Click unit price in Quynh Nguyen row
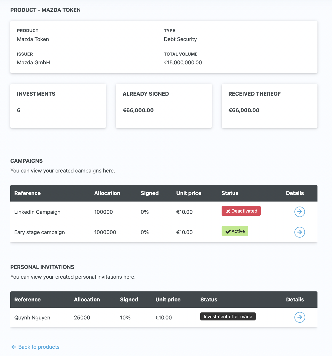The image size is (332, 356). pyautogui.click(x=163, y=317)
